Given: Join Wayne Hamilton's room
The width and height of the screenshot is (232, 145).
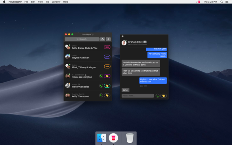Looking at the screenshot, I should 107,57.
